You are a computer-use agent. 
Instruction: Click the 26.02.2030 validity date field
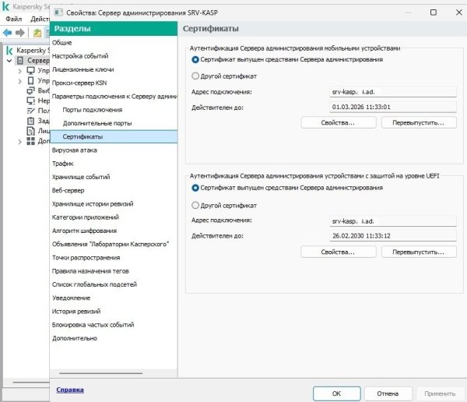pyautogui.click(x=393, y=235)
